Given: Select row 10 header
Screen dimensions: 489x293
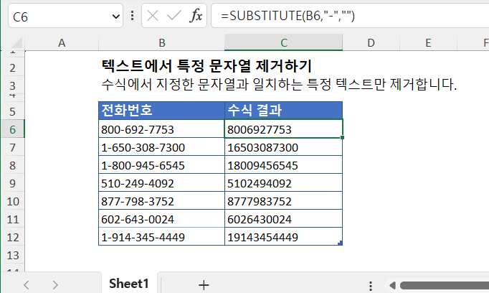Looking at the screenshot, I should [12, 201].
